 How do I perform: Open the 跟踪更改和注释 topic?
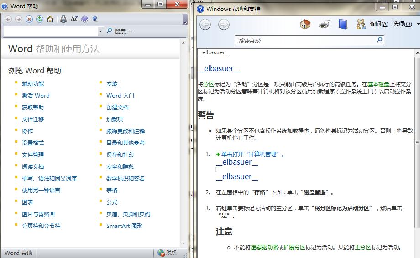tap(126, 131)
